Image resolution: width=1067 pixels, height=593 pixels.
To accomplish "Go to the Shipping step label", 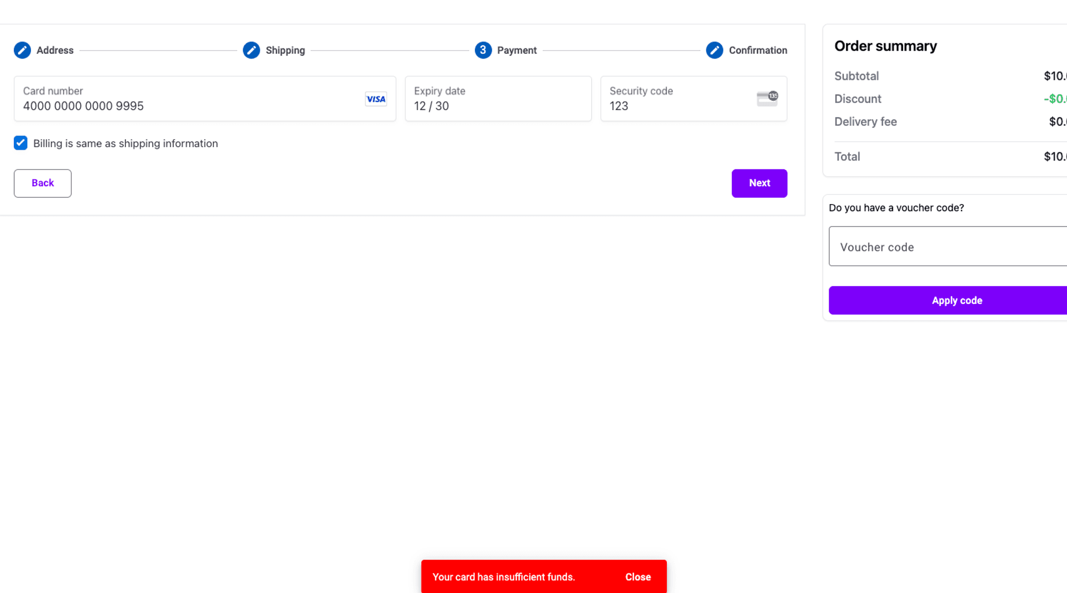I will (285, 50).
